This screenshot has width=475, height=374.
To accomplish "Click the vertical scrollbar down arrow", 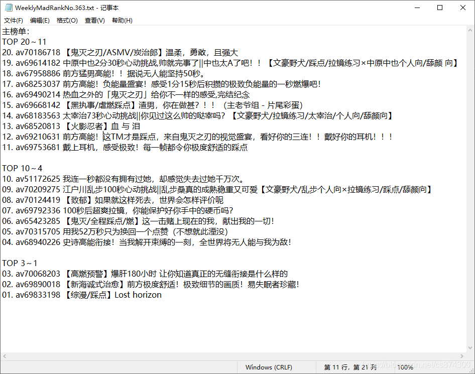I will pyautogui.click(x=470, y=348).
